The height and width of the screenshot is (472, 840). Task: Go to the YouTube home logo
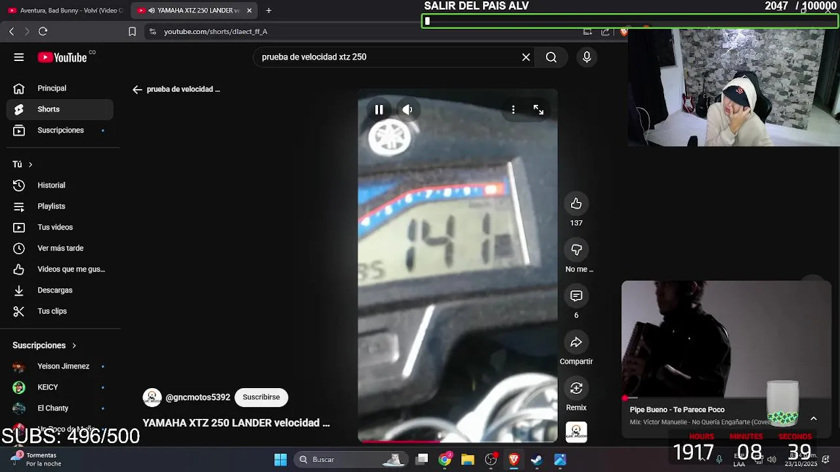point(62,58)
